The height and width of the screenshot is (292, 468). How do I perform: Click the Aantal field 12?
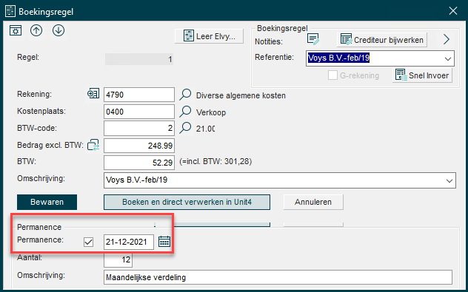pos(118,259)
